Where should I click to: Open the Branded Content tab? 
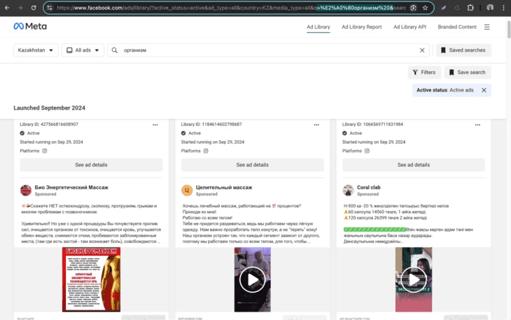(457, 27)
